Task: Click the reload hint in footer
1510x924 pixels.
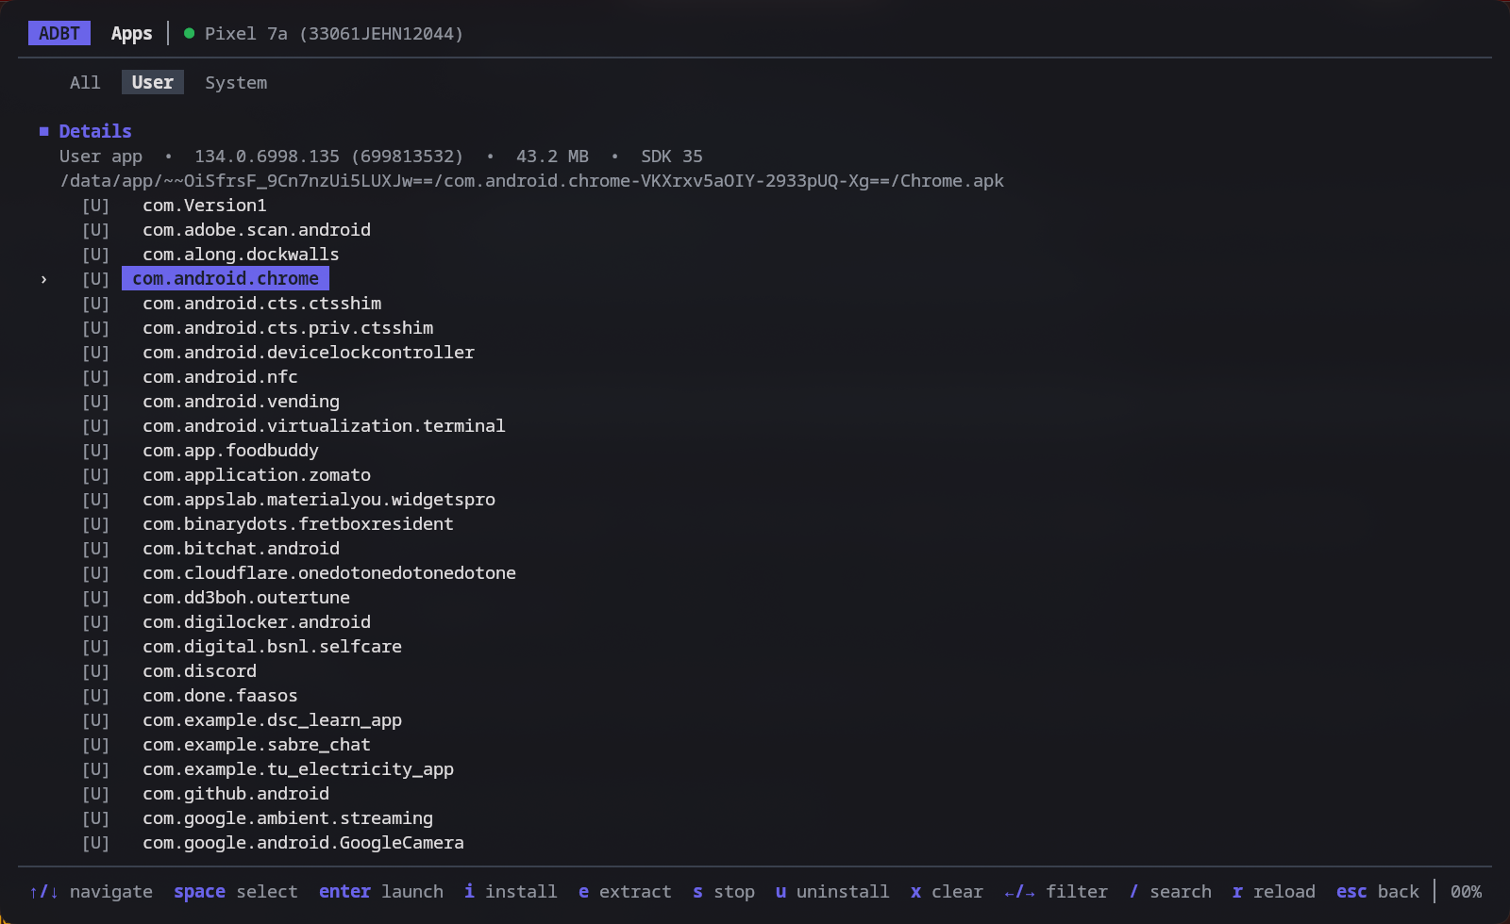Action: pyautogui.click(x=1273, y=891)
